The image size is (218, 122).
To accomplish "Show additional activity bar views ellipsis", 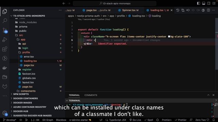I will pyautogui.click(x=5, y=96).
